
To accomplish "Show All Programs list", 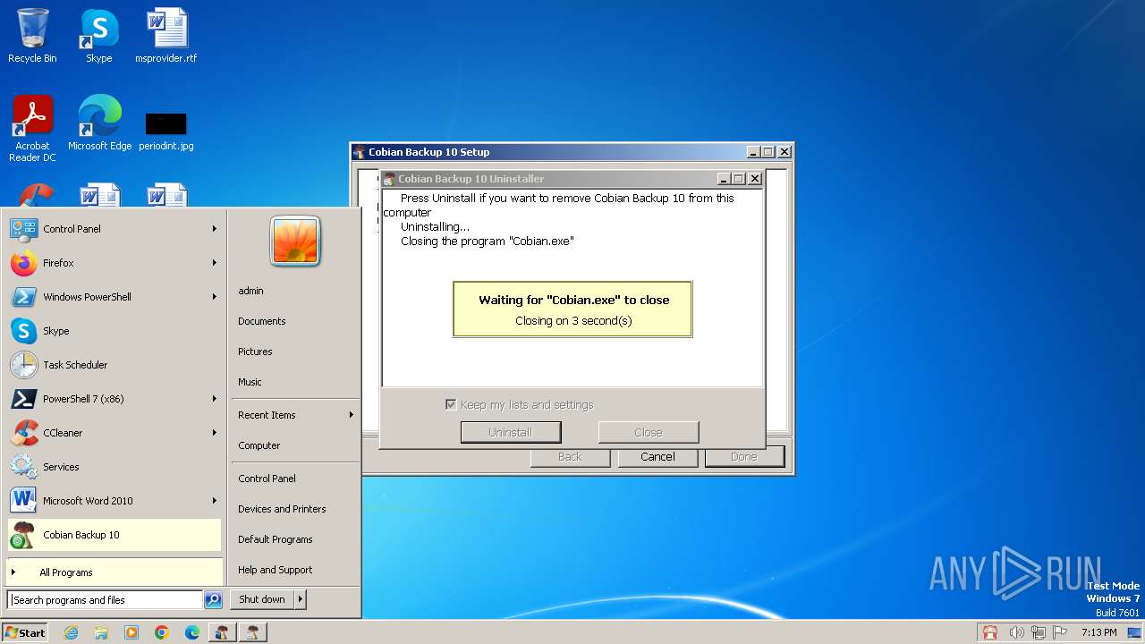I will pyautogui.click(x=114, y=572).
